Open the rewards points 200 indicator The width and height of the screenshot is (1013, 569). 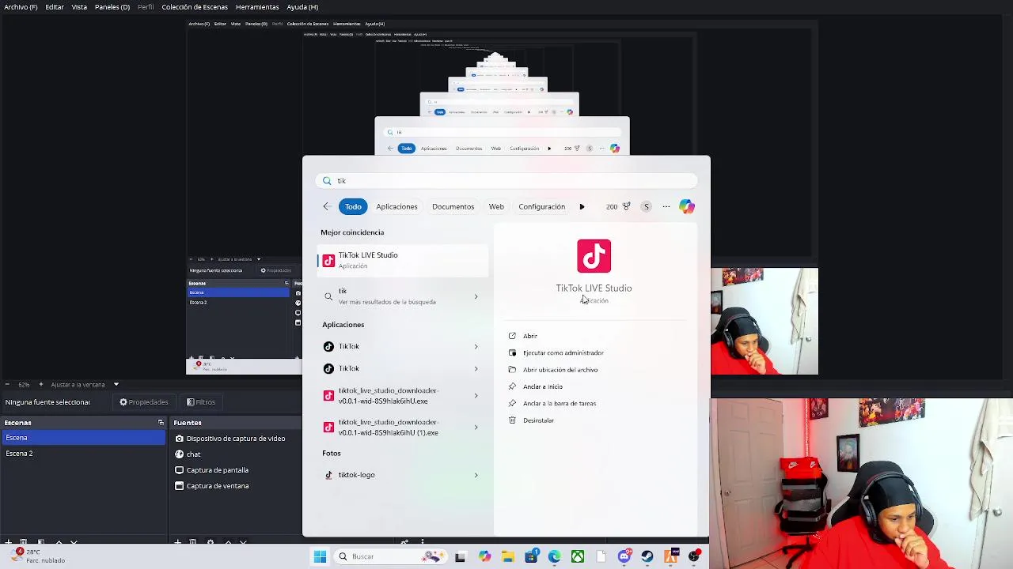pyautogui.click(x=618, y=206)
